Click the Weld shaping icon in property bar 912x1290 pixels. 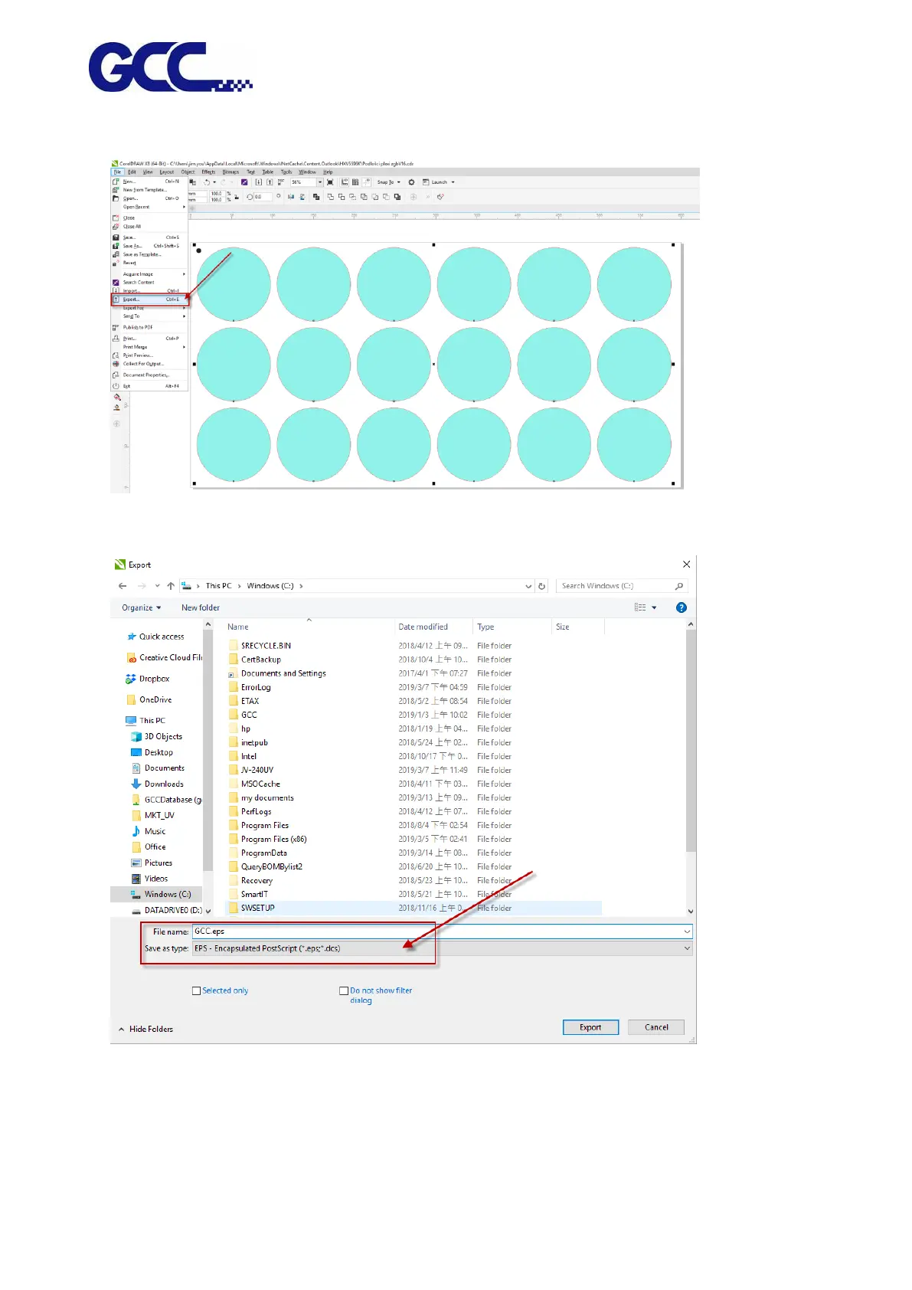[331, 197]
